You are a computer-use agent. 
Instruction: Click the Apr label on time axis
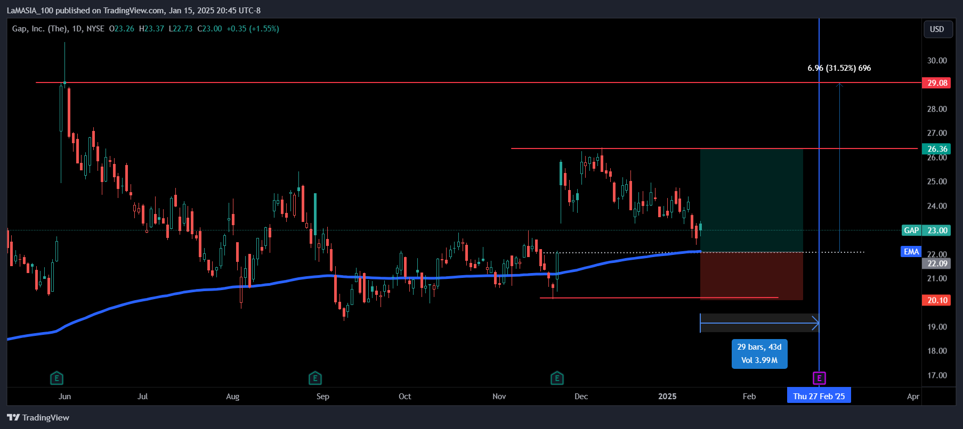pos(913,397)
